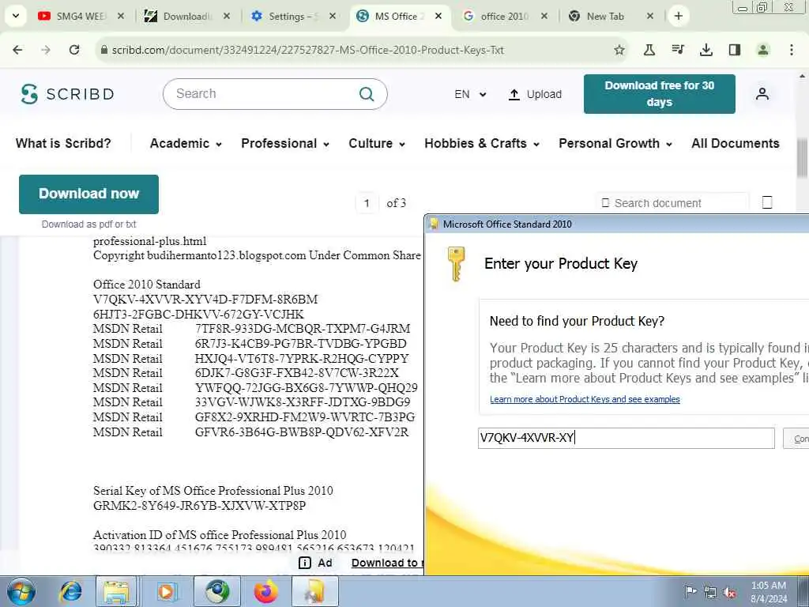Screen dimensions: 809x607
Task: Click the taskbar clock showing 1:05 AM
Action: point(769,592)
